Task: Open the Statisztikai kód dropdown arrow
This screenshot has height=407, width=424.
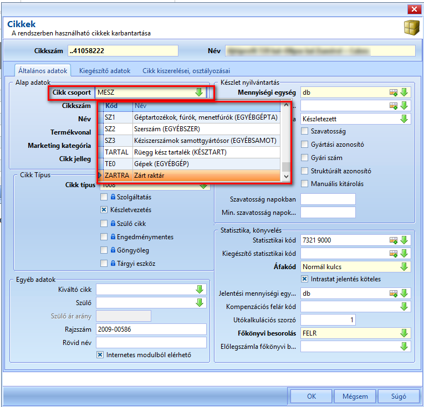Action: pos(404,240)
